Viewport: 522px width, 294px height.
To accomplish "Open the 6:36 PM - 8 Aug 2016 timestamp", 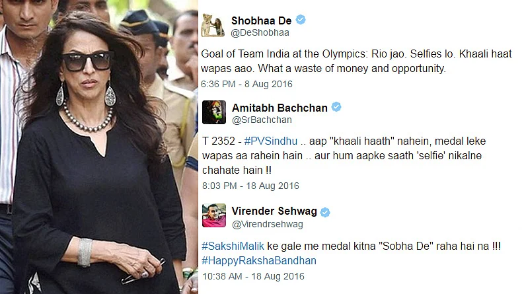I will pos(246,84).
